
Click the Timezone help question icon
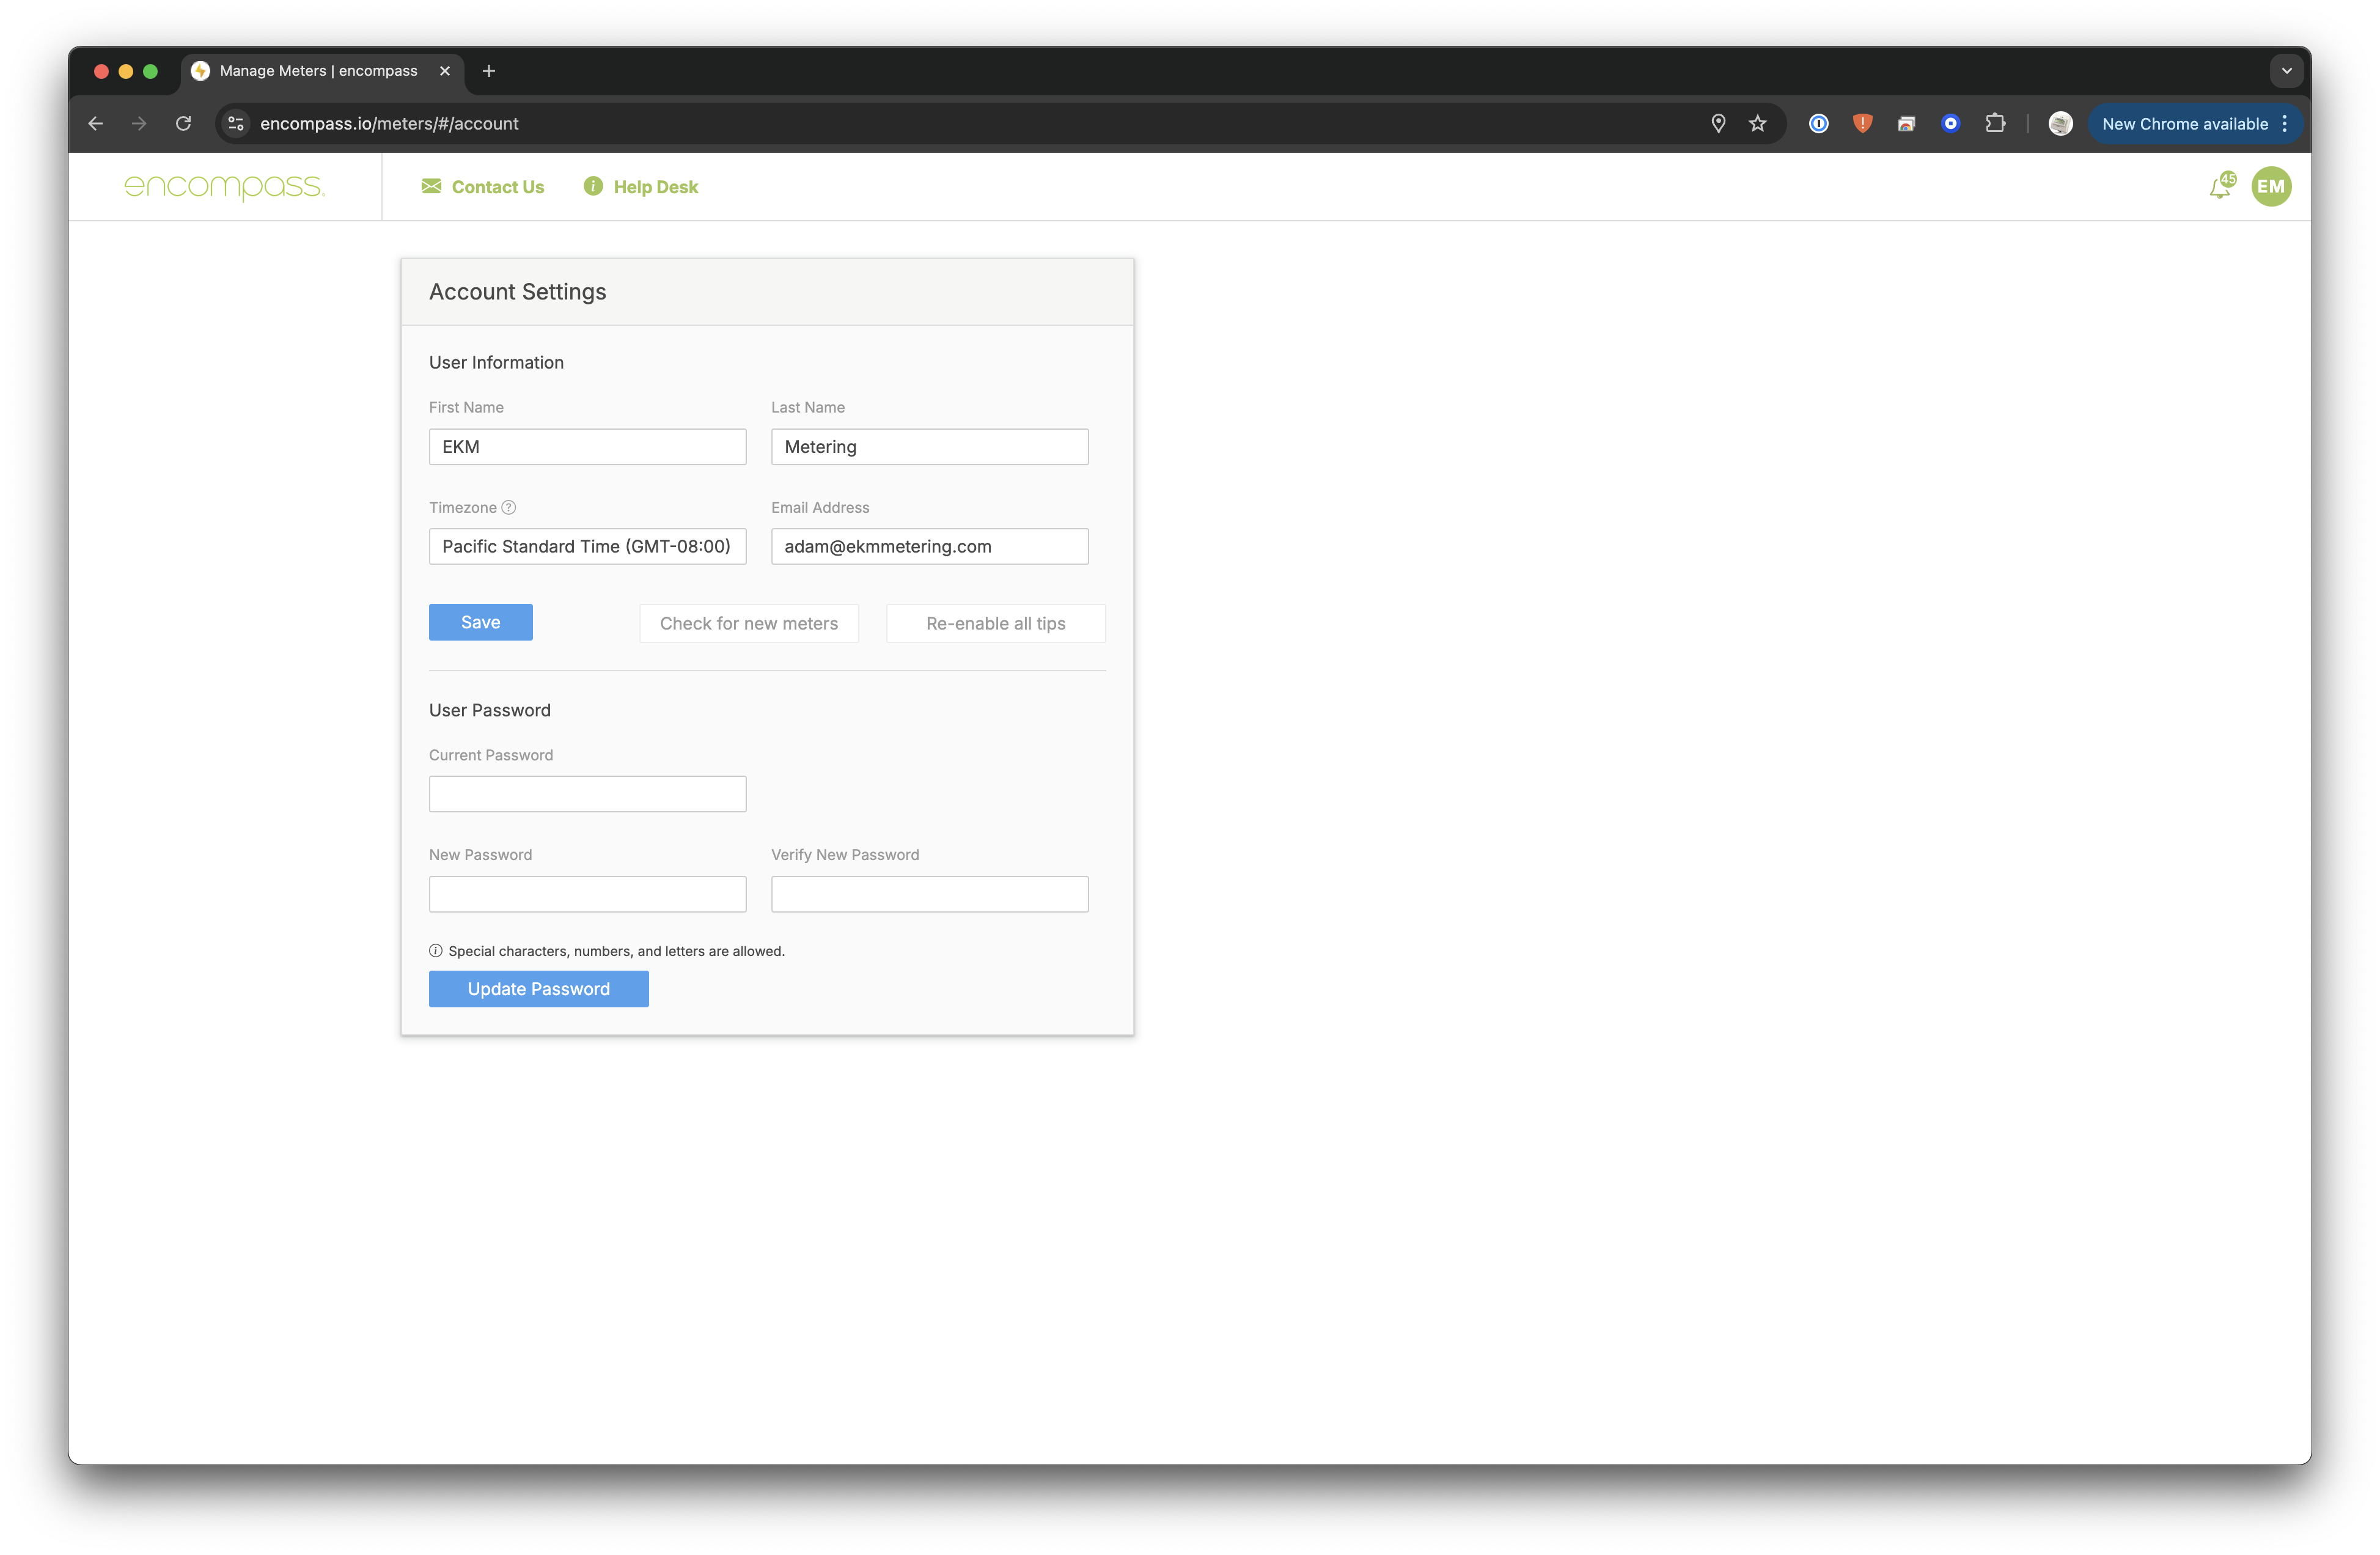(x=508, y=507)
